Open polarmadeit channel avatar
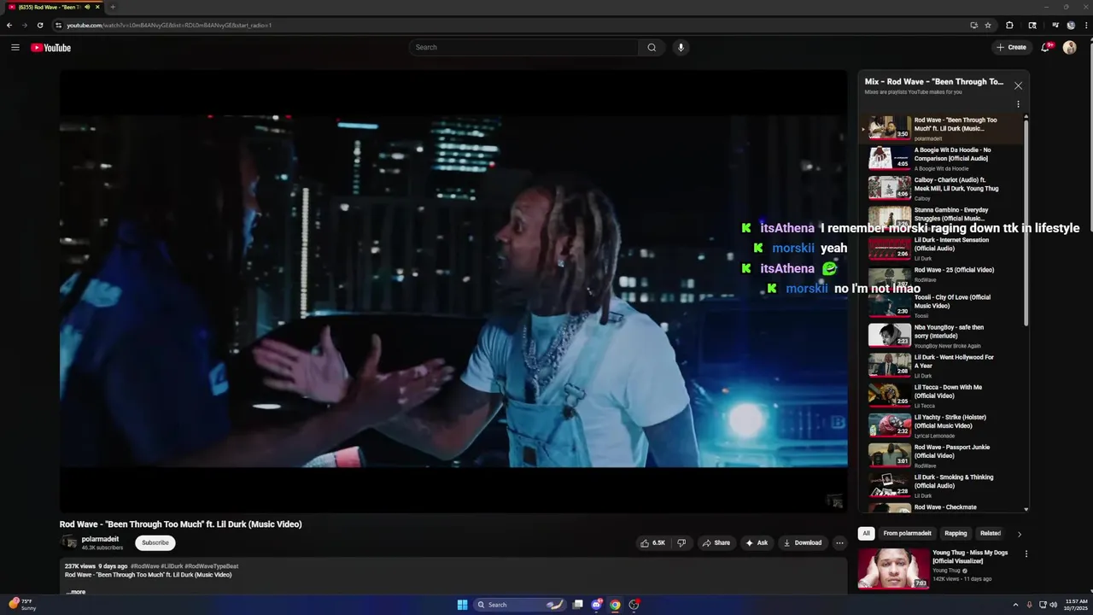This screenshot has width=1093, height=615. [69, 542]
